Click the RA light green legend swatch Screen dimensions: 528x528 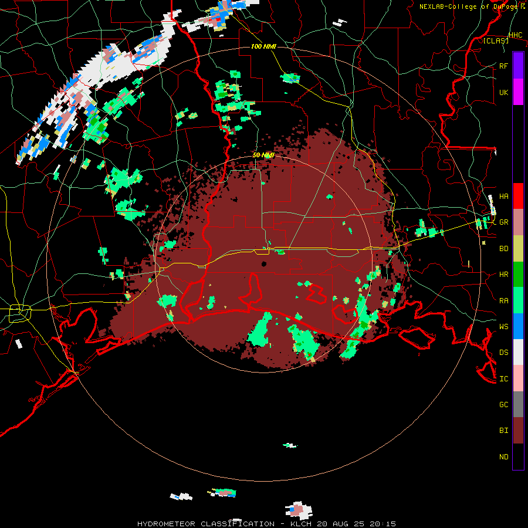point(518,300)
